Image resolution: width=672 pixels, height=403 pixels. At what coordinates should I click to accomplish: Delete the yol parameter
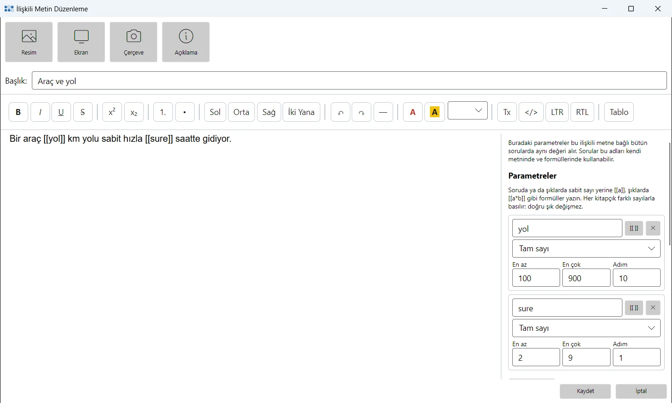tap(653, 228)
